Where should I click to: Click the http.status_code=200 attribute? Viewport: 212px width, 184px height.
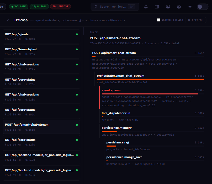coord(108,68)
